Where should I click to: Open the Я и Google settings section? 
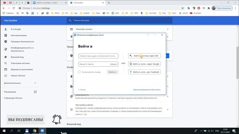point(16,29)
